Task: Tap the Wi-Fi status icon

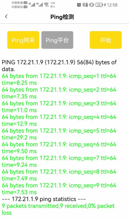Action: [x=47, y=5]
